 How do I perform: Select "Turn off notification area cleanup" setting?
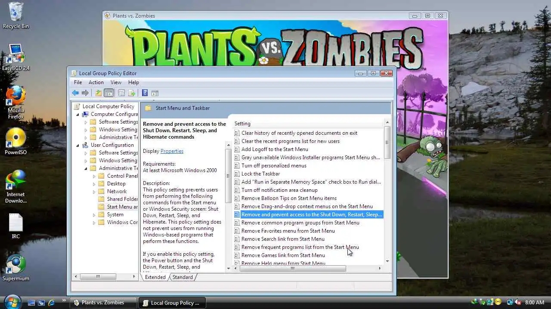click(279, 190)
